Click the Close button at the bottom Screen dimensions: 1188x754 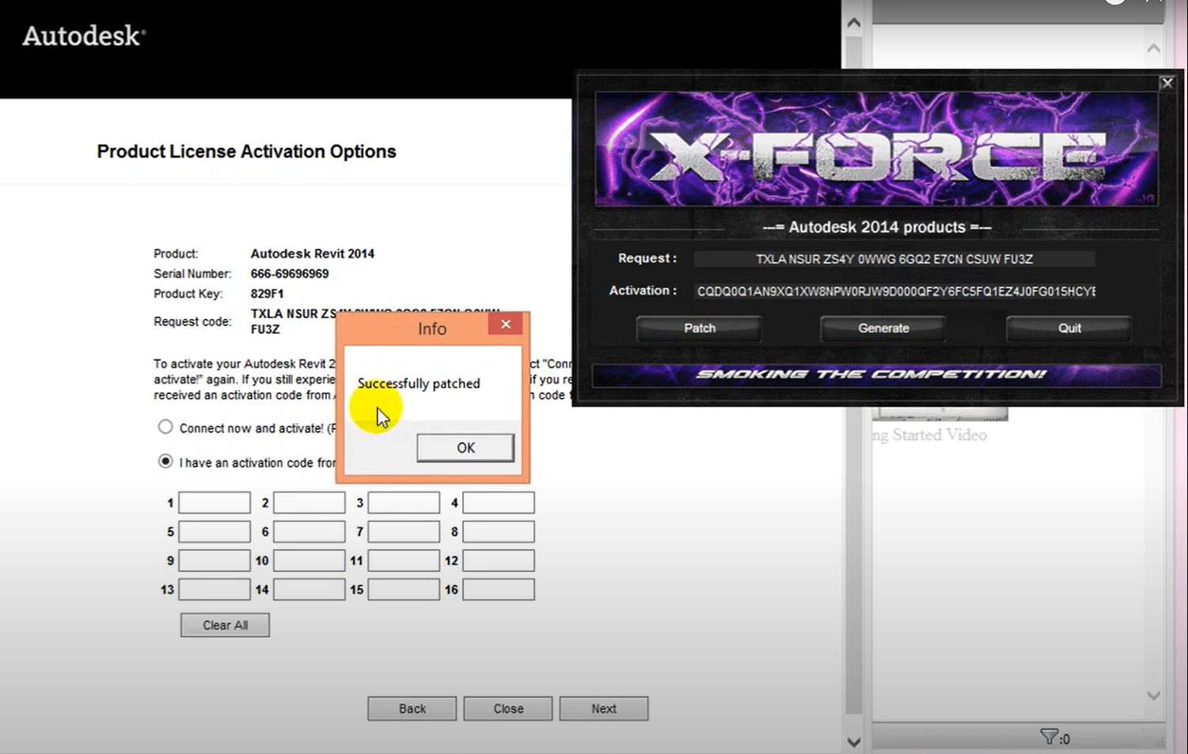tap(508, 708)
